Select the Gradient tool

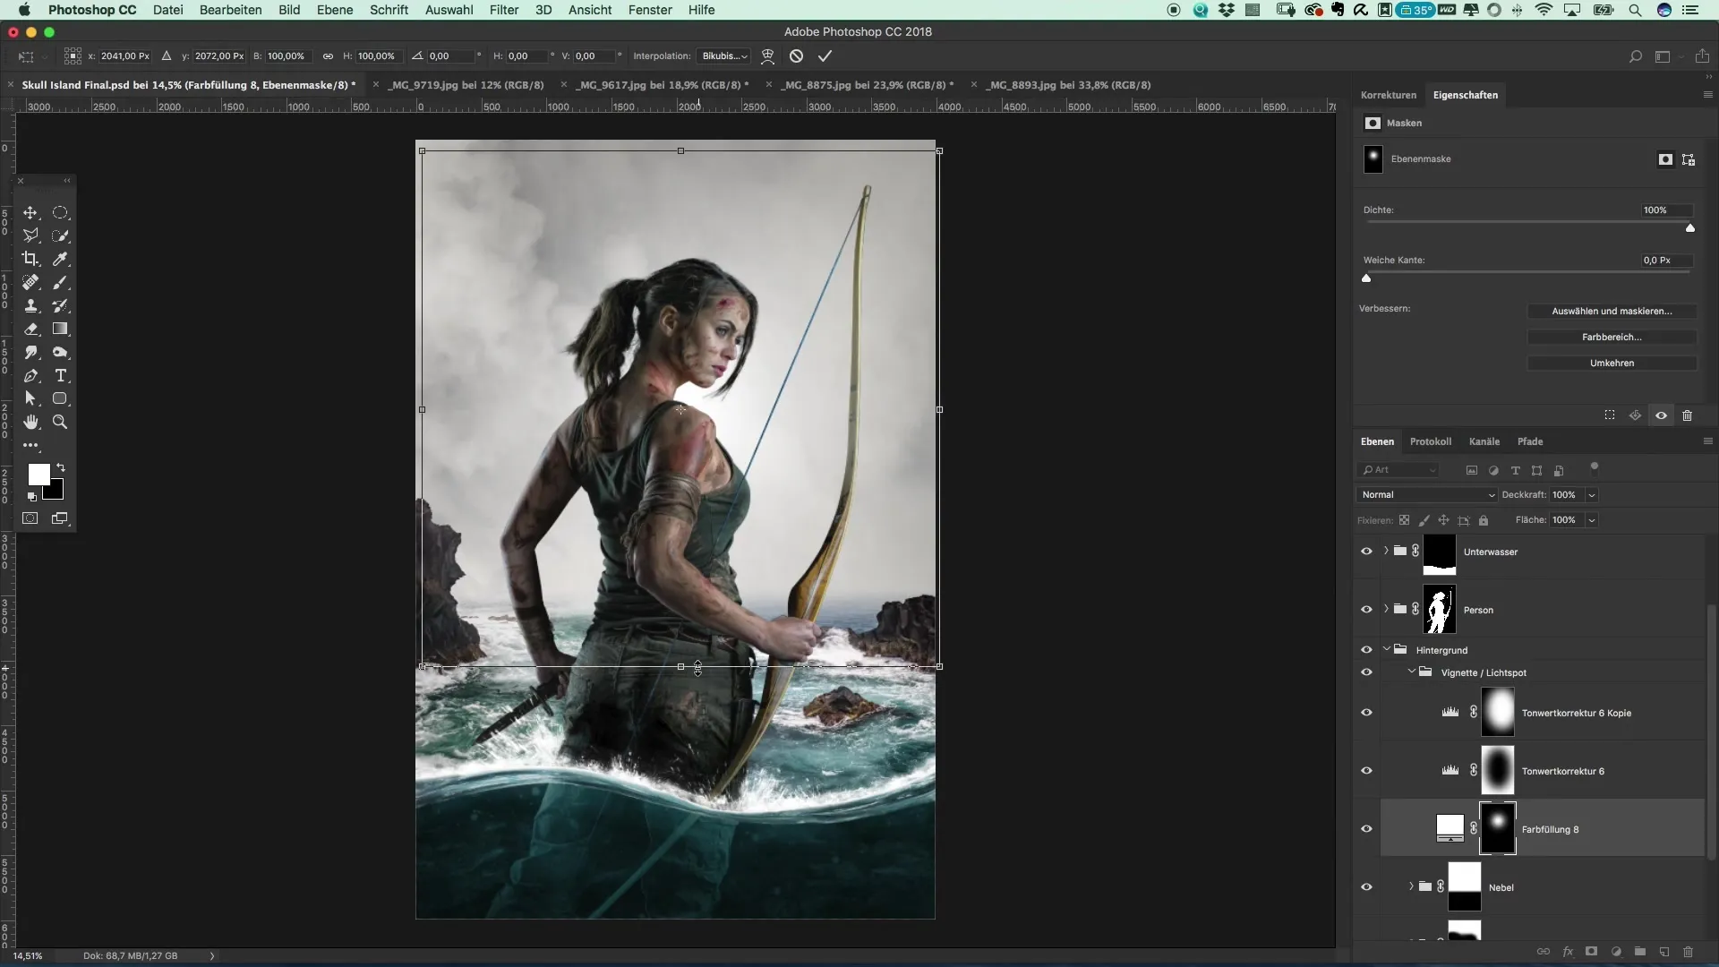tap(60, 329)
